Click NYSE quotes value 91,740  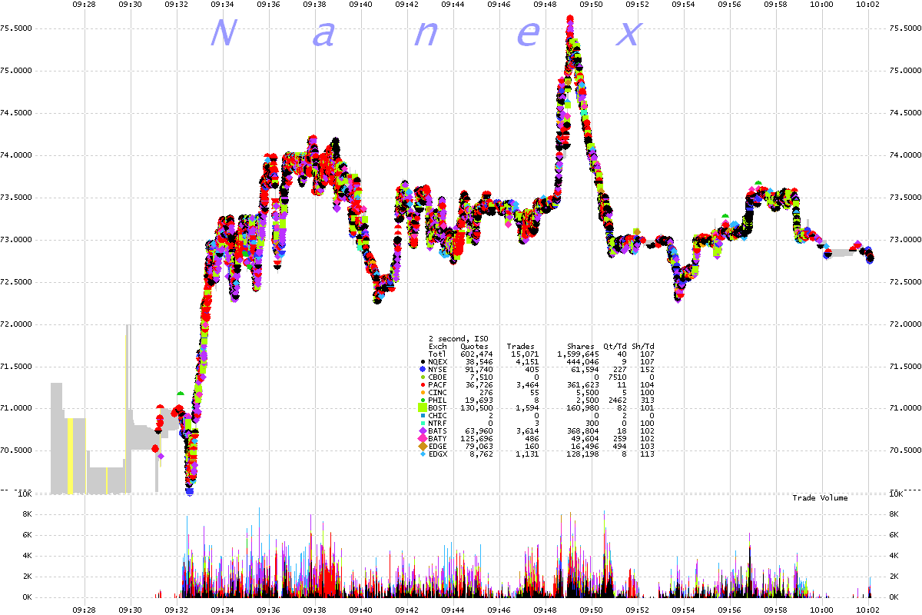(479, 370)
